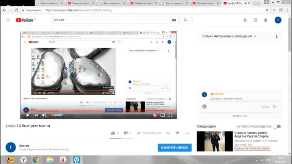The width and height of the screenshot is (292, 164).
Task: Reload the page in browser
Action: [16, 10]
